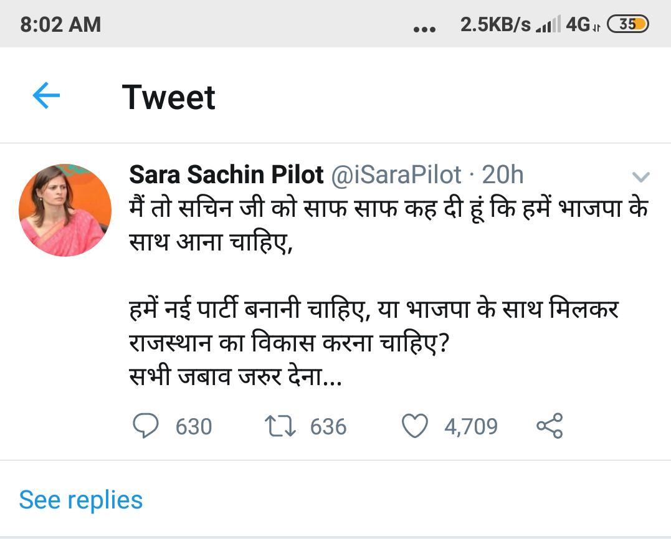Tap the Tweet header title
Viewport: 671px width, 539px height.
(x=169, y=97)
